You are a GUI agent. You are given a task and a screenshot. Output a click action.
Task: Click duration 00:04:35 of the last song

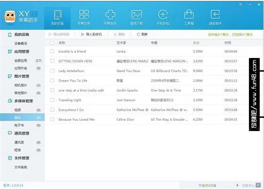pyautogui.click(x=231, y=120)
